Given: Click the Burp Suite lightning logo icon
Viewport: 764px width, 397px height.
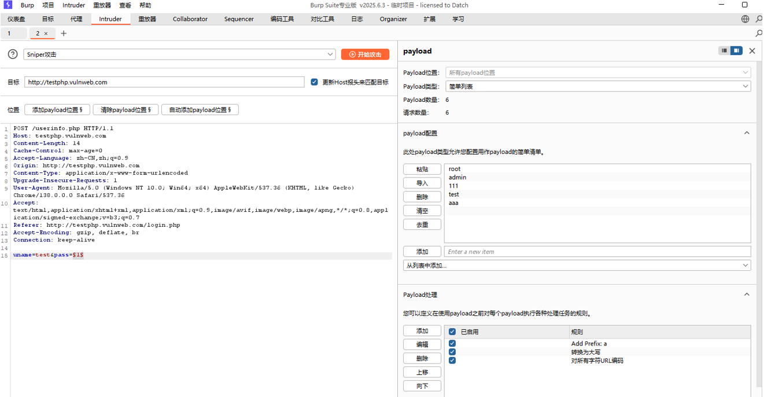Looking at the screenshot, I should (x=8, y=5).
